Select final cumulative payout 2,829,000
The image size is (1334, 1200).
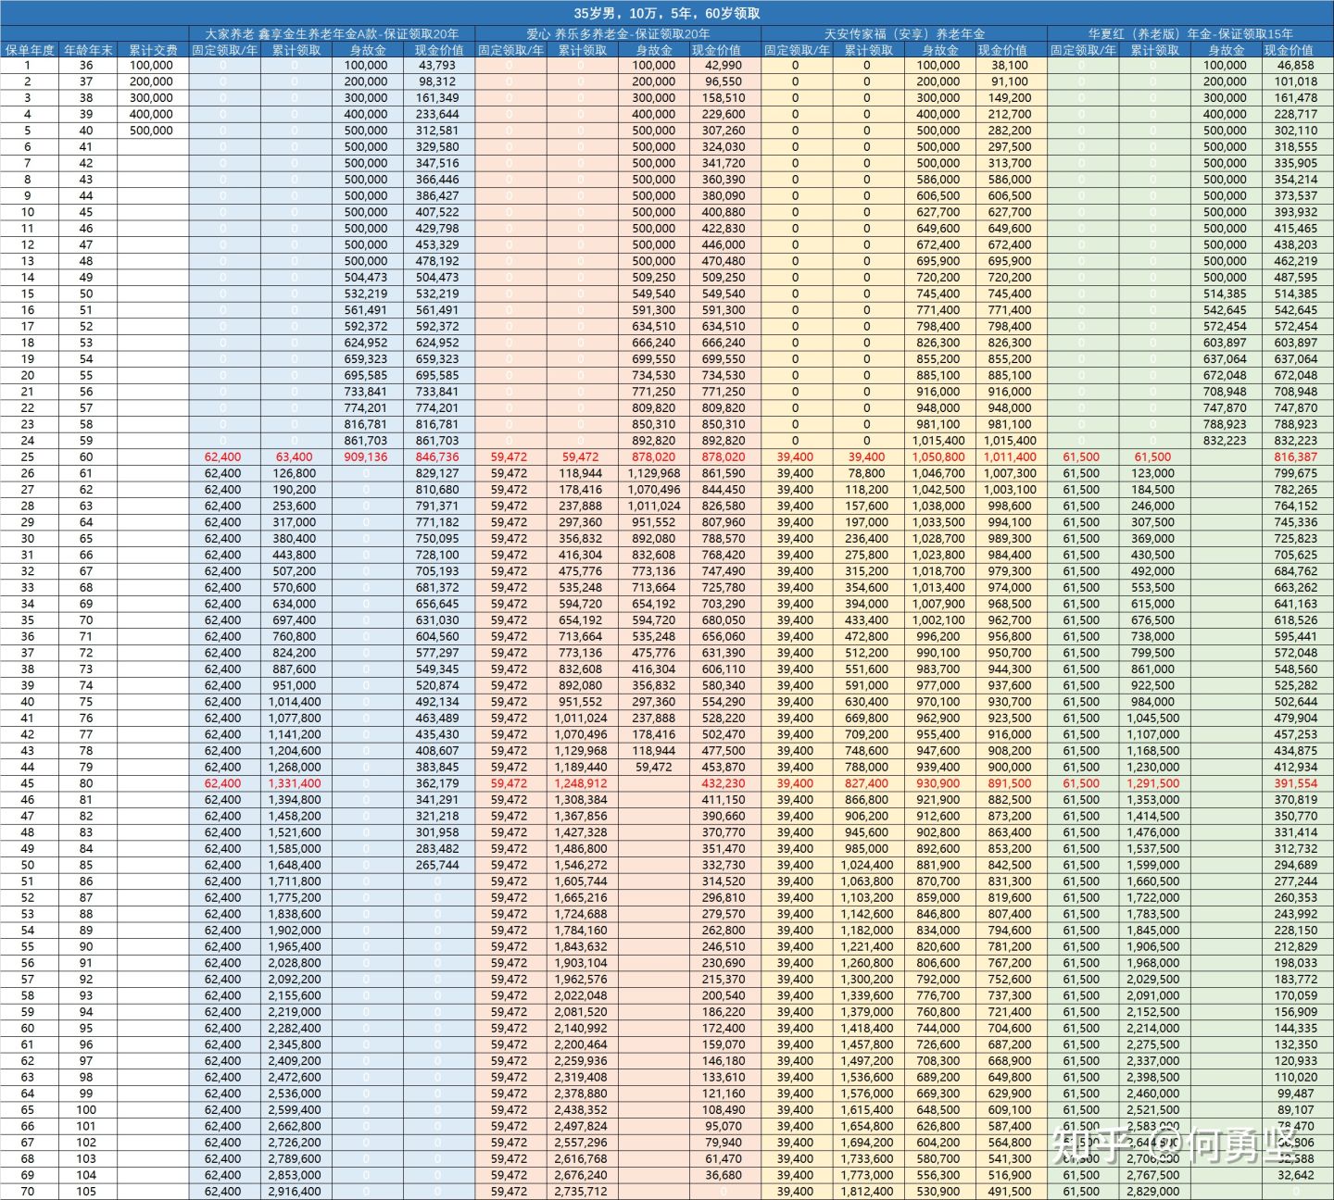1153,1192
